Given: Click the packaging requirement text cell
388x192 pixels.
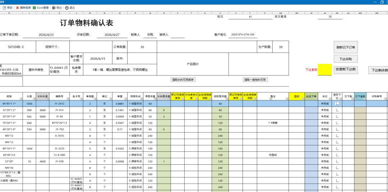Looking at the screenshot, I should click(120, 70).
